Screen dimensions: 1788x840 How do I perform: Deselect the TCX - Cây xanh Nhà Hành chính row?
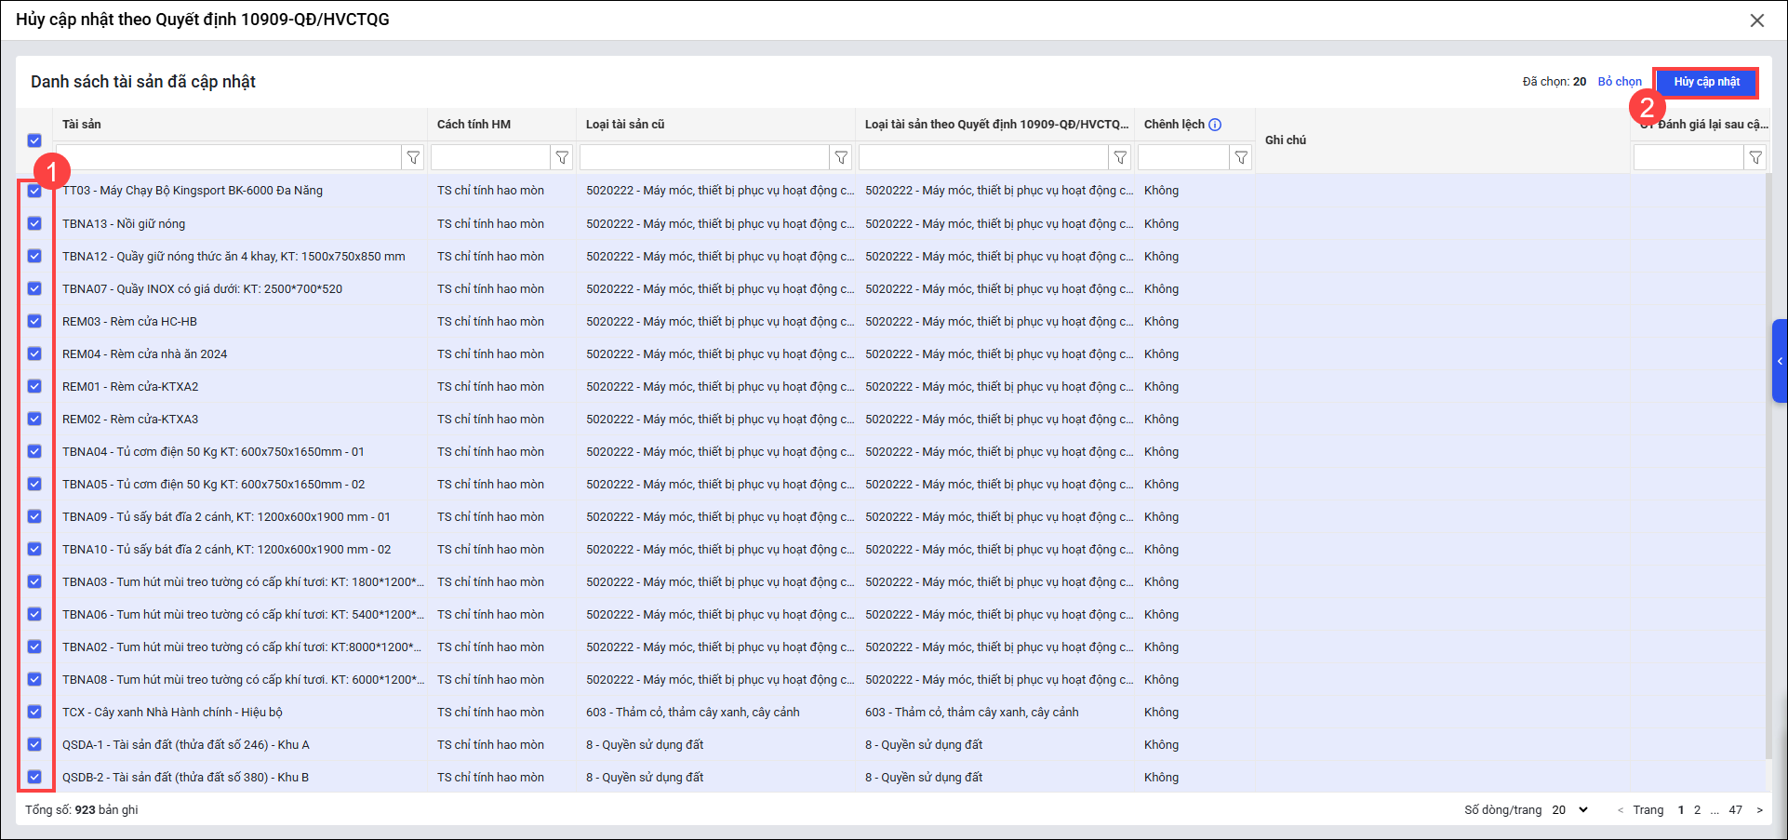click(x=34, y=712)
